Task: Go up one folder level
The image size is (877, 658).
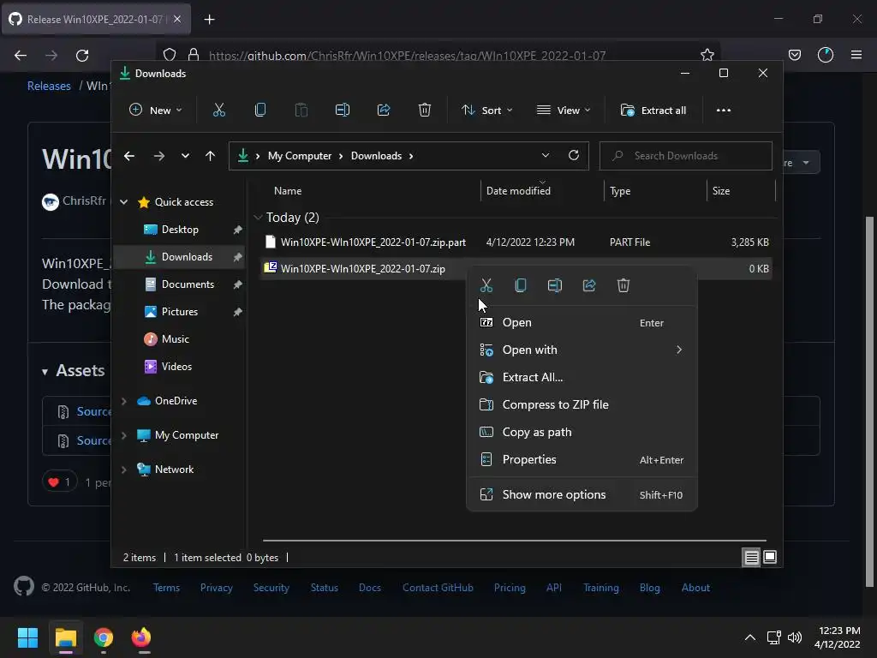Action: pos(210,156)
